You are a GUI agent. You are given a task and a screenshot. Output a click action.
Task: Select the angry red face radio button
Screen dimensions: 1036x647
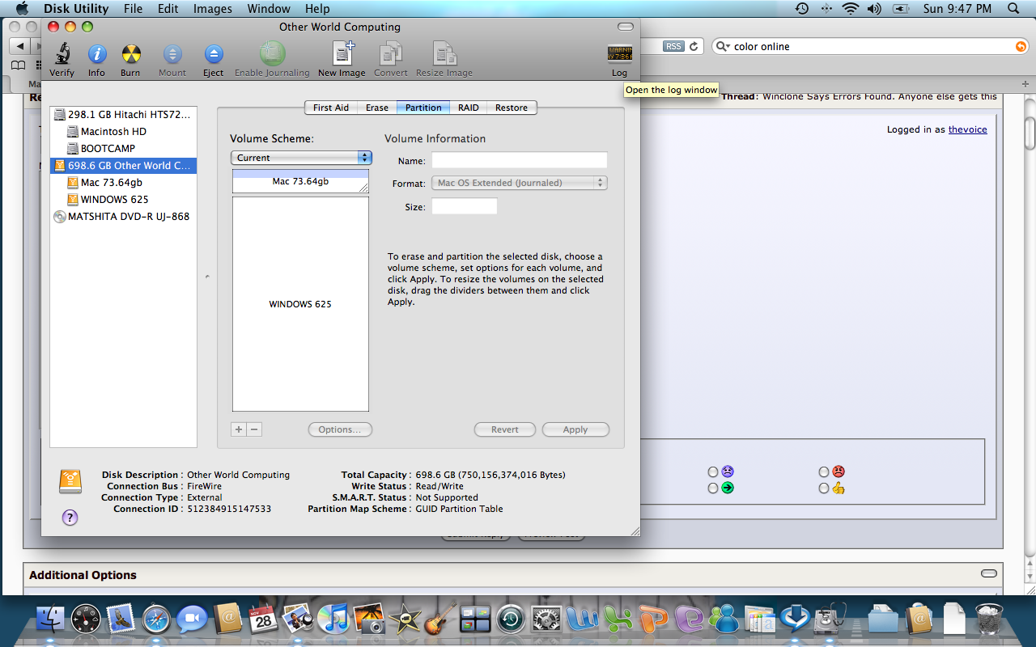pyautogui.click(x=824, y=472)
